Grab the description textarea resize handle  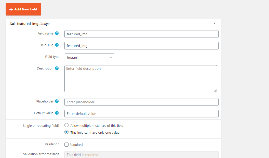click(216, 91)
